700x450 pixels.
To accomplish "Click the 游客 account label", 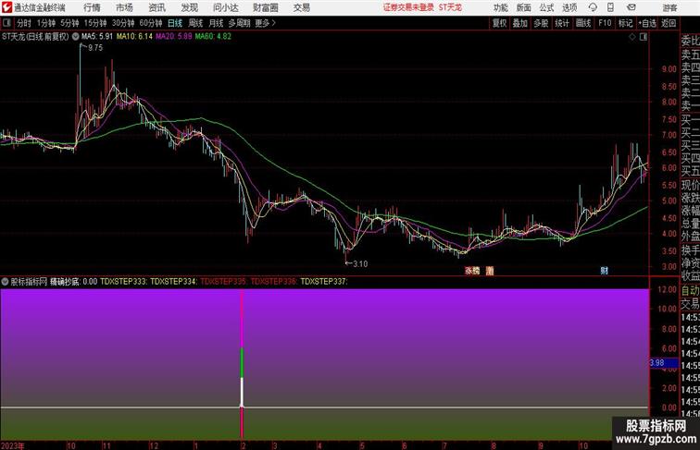I will pyautogui.click(x=669, y=7).
